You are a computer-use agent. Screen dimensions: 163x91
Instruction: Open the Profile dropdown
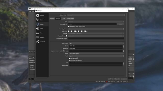(97, 56)
